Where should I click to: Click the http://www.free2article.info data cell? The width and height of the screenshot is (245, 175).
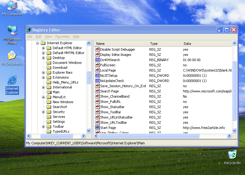pyautogui.click(x=204, y=128)
